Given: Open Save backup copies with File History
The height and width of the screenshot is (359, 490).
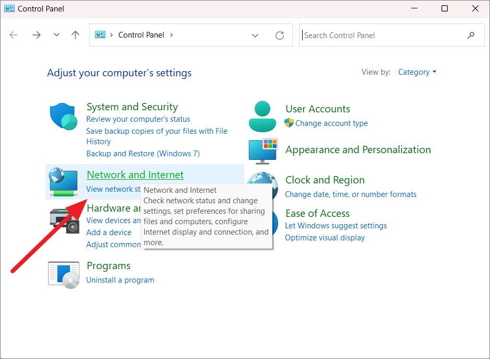Looking at the screenshot, I should [x=157, y=136].
